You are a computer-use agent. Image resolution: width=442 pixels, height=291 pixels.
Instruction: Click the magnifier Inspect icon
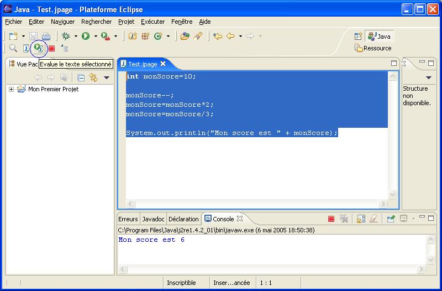(x=13, y=49)
